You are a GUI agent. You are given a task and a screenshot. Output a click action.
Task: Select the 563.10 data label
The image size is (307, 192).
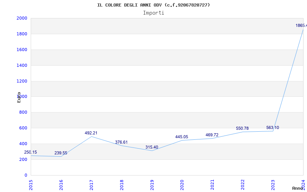click(272, 128)
